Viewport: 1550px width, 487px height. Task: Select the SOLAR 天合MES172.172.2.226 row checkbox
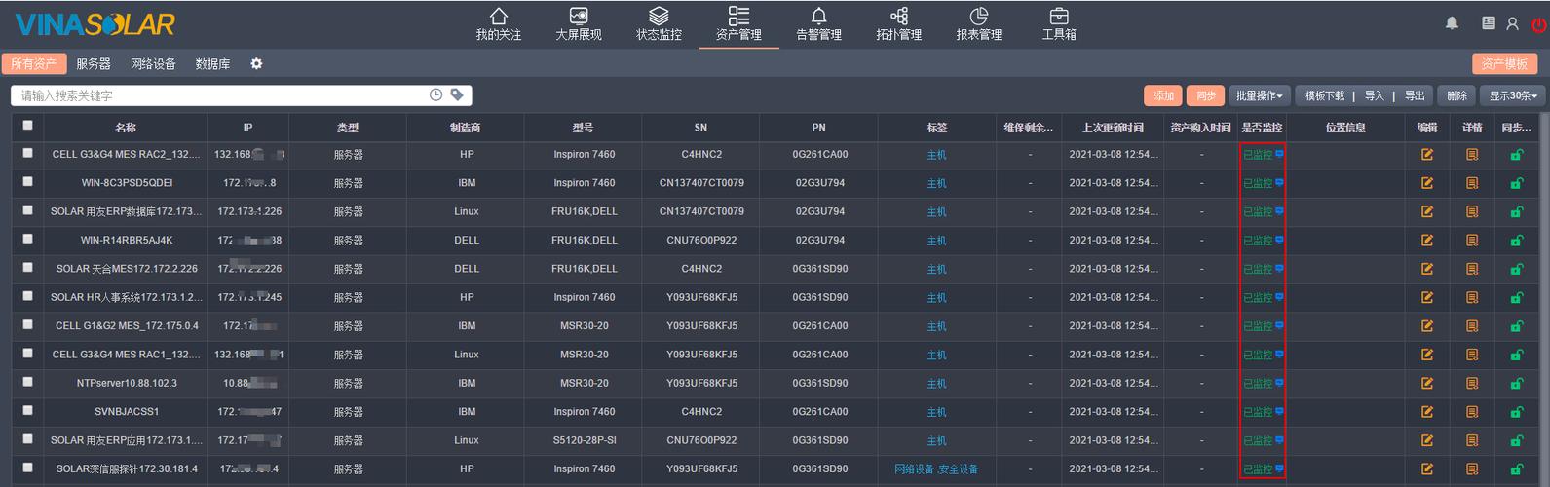click(27, 267)
